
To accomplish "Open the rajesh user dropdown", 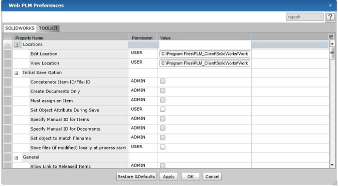I will coord(304,17).
